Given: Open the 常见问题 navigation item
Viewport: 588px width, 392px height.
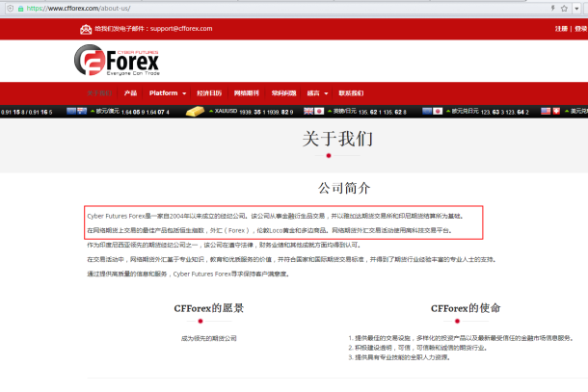Looking at the screenshot, I should [x=283, y=92].
